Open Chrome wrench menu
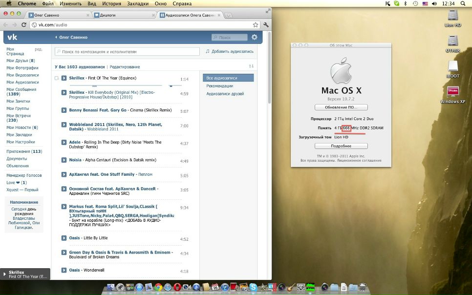The width and height of the screenshot is (472, 295). (x=266, y=25)
